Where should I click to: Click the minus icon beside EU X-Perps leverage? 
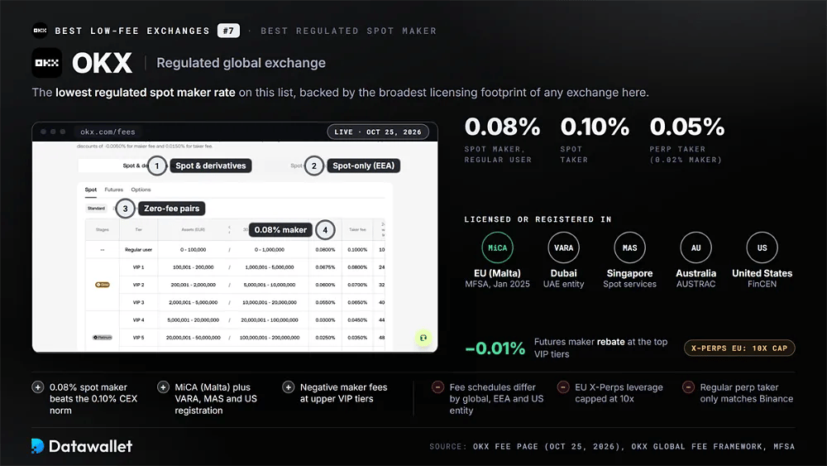pos(563,387)
